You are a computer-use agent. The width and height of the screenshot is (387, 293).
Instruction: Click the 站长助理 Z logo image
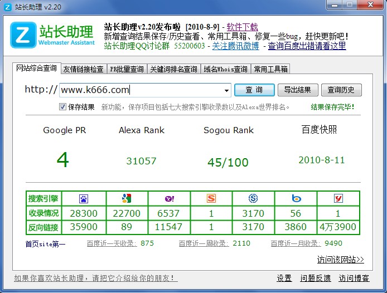click(x=23, y=35)
